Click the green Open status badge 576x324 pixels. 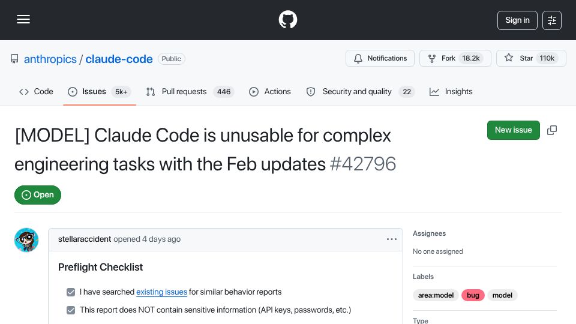(38, 194)
